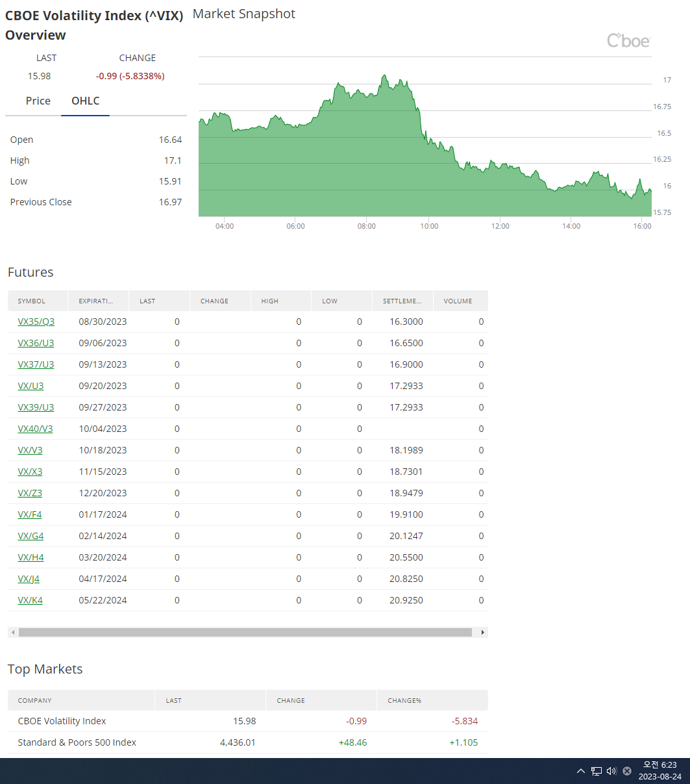The image size is (690, 784).
Task: Open the VX/U3 futures link
Action: click(x=31, y=386)
